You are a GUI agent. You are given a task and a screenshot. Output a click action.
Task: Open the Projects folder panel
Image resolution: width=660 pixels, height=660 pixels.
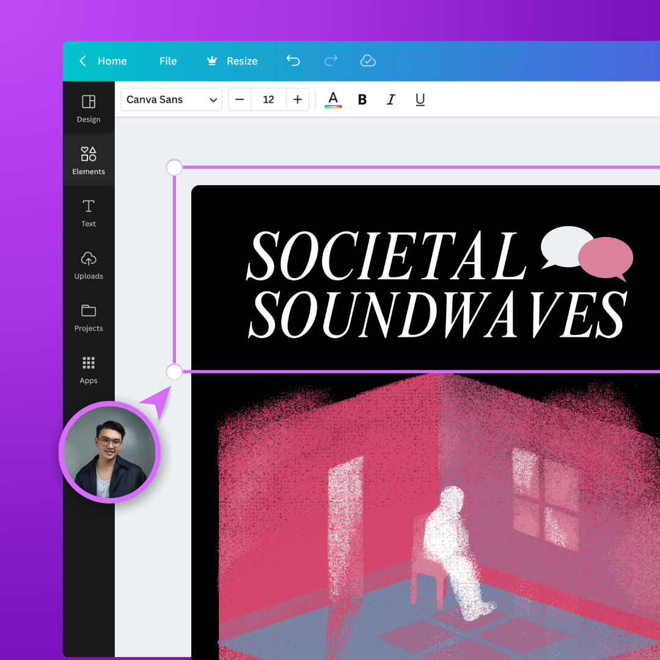[x=89, y=317]
